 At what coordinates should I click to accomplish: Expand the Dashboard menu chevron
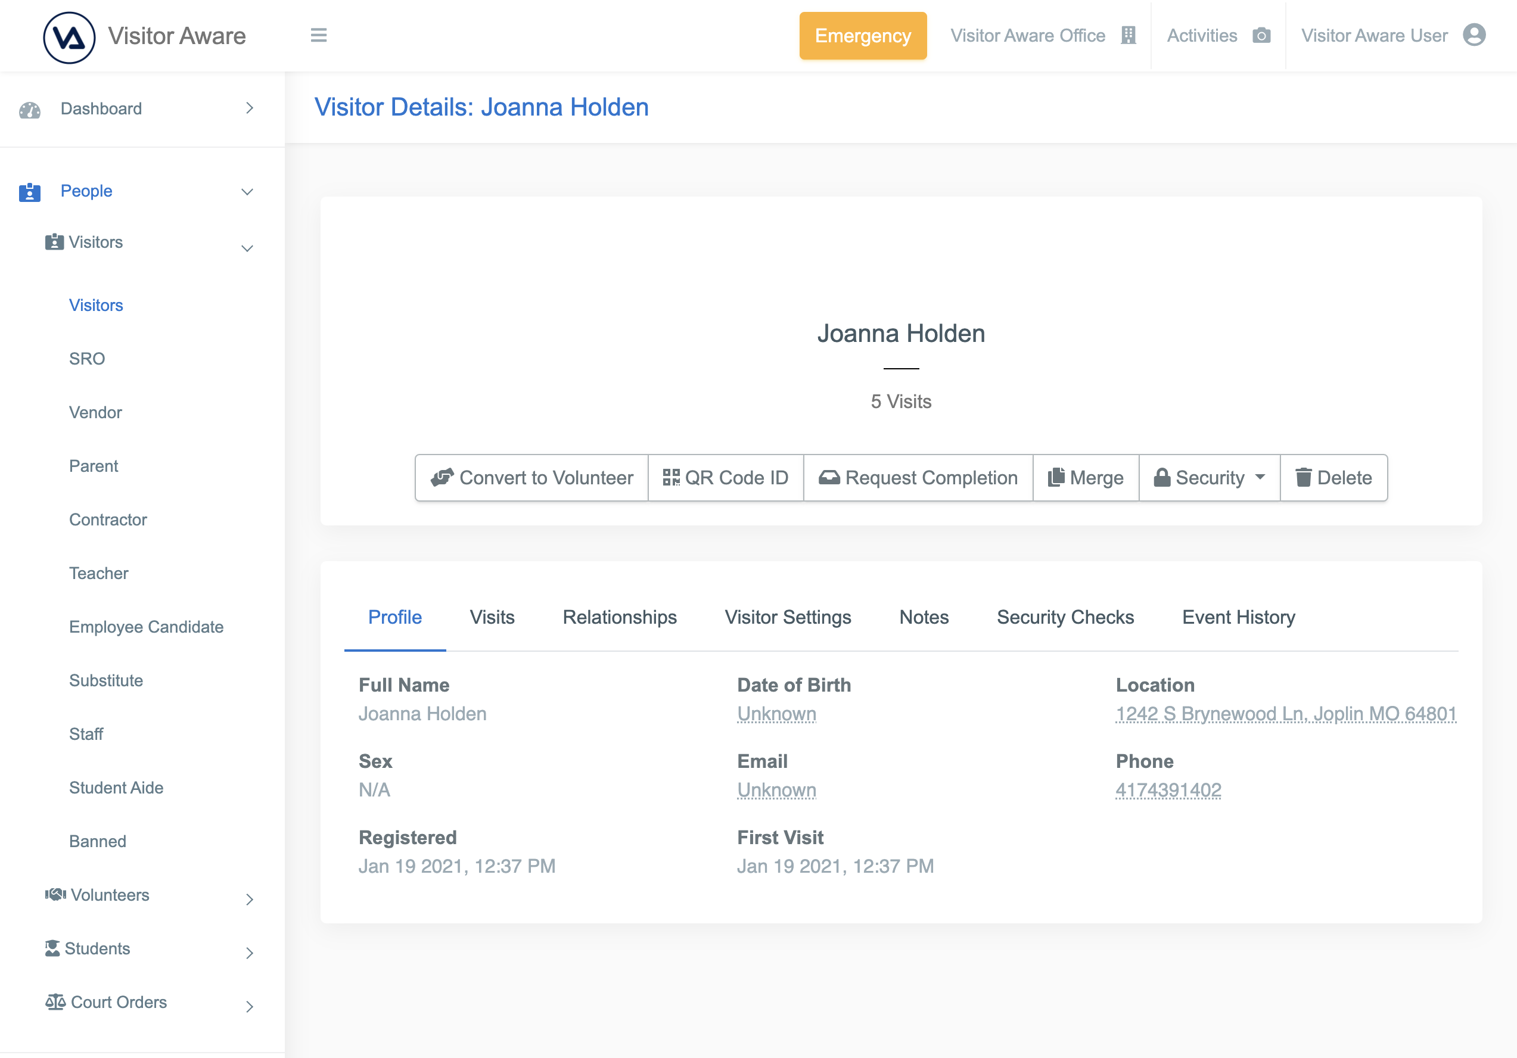tap(249, 108)
